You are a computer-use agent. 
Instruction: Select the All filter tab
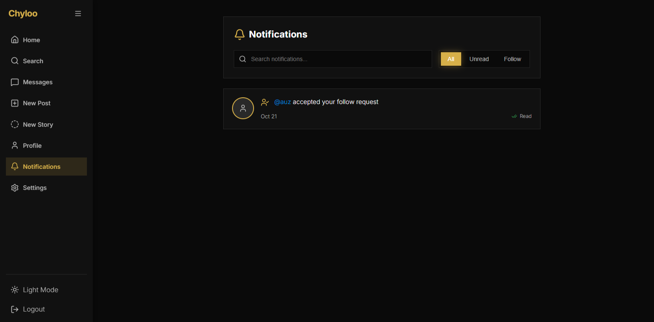coord(451,59)
